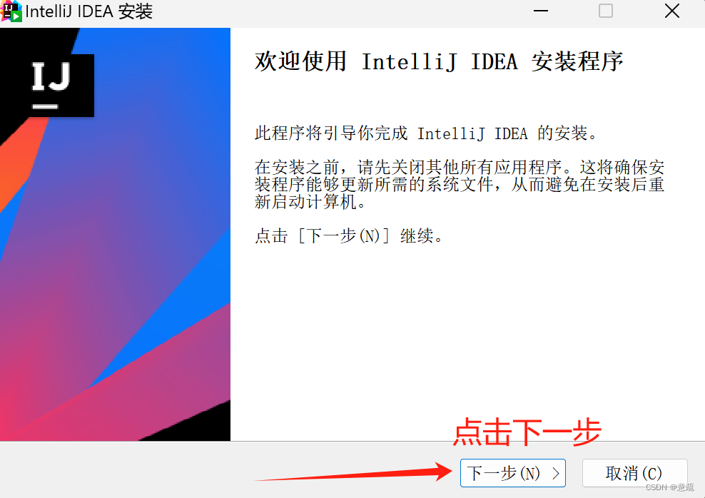Click the window title text IntelliJ IDEA 安装

89,11
